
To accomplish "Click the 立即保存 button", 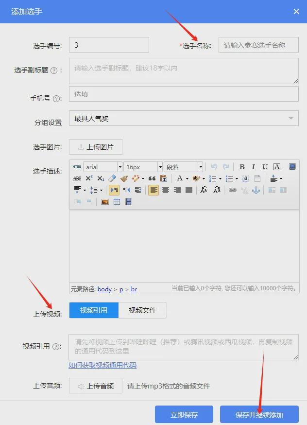I will pos(184,414).
